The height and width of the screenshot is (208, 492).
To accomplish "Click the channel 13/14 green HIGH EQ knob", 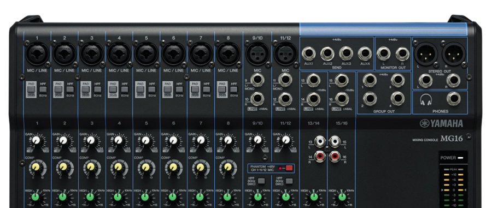I will tap(314, 197).
